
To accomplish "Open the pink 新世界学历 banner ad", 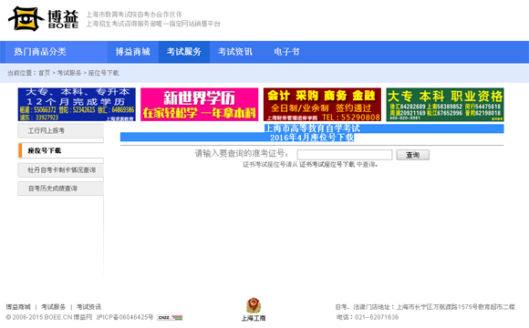I will (x=200, y=105).
